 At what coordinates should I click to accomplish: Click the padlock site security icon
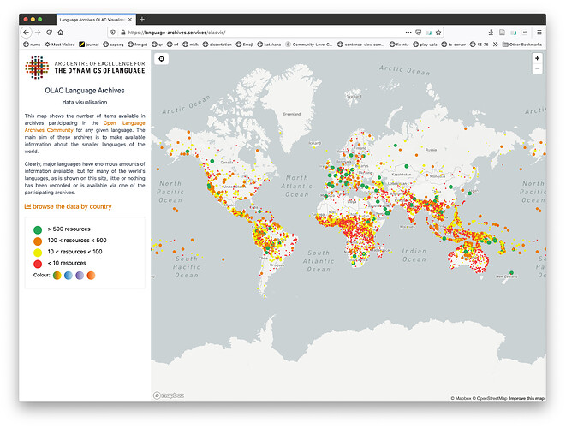pyautogui.click(x=123, y=33)
